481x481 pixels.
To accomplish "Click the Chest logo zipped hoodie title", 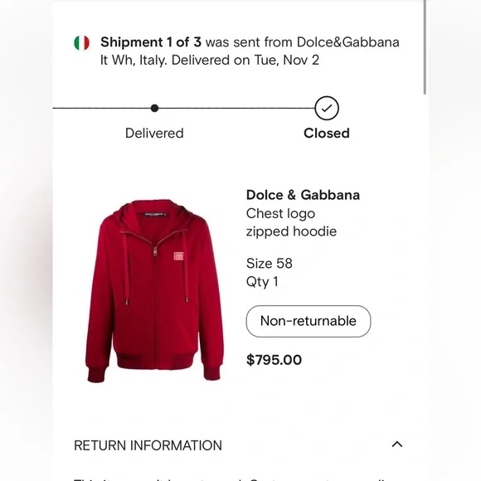I will click(291, 222).
